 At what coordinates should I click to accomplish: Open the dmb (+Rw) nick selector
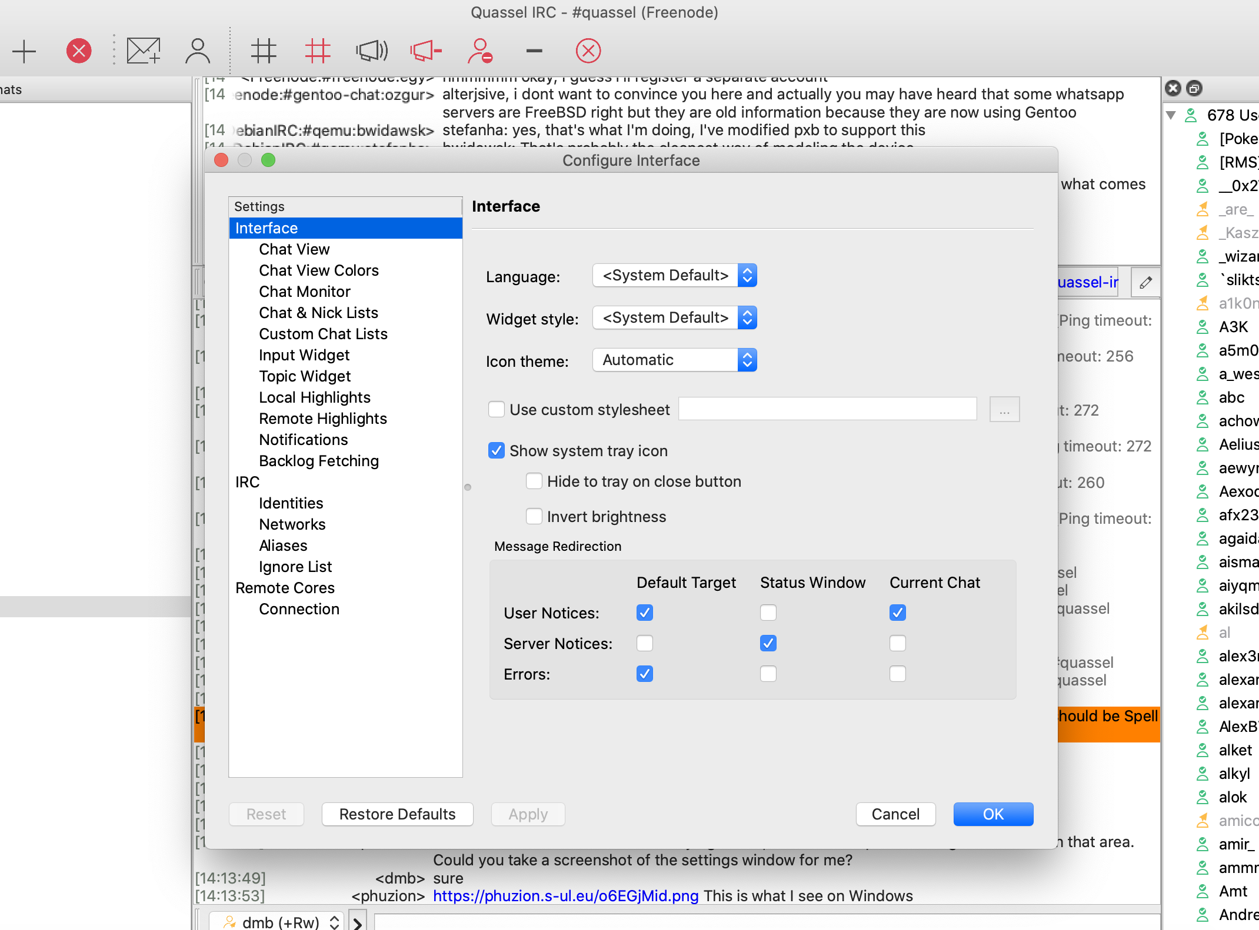point(276,922)
